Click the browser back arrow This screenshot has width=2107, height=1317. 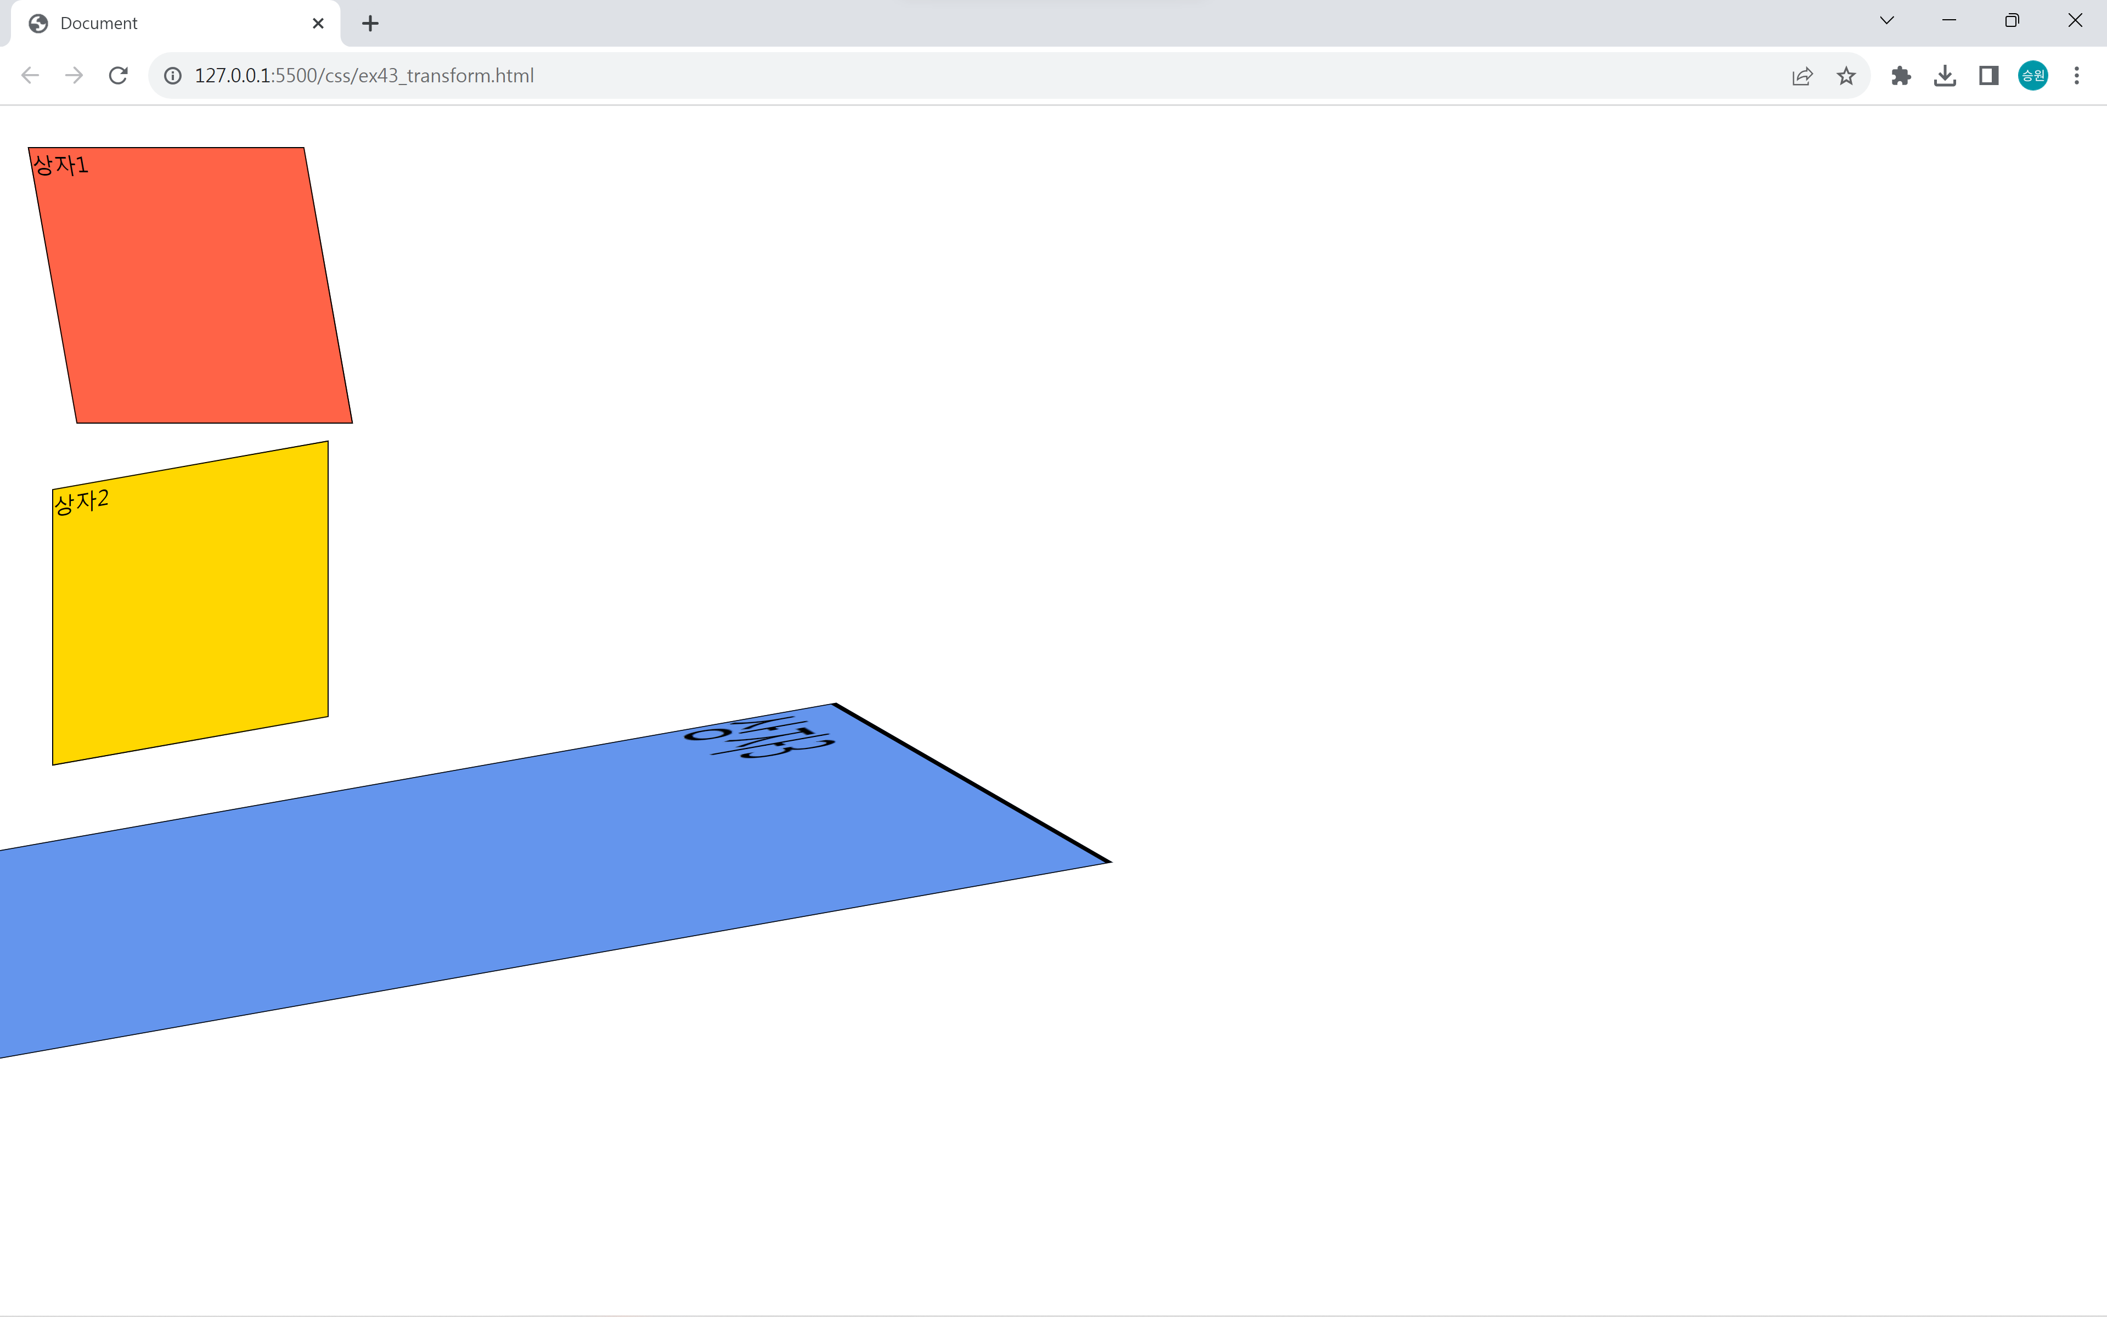pos(31,76)
